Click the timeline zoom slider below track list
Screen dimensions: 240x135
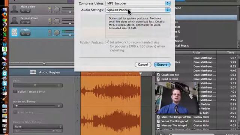coord(44,63)
